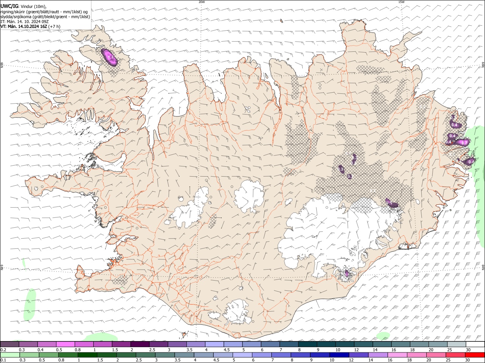This screenshot has height=363, width=485.
Task: Select the palest green first swatch in lower row
Action: click(x=10, y=355)
